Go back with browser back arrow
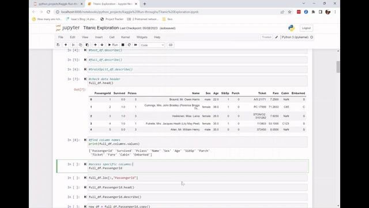The image size is (369, 208). [x=34, y=12]
